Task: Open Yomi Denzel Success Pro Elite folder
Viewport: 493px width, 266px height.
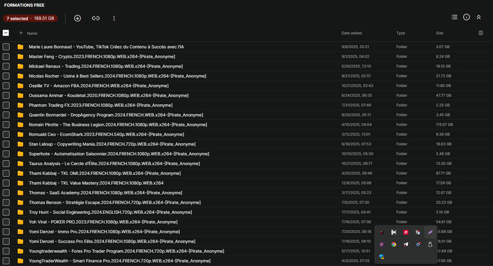Action: (x=112, y=241)
